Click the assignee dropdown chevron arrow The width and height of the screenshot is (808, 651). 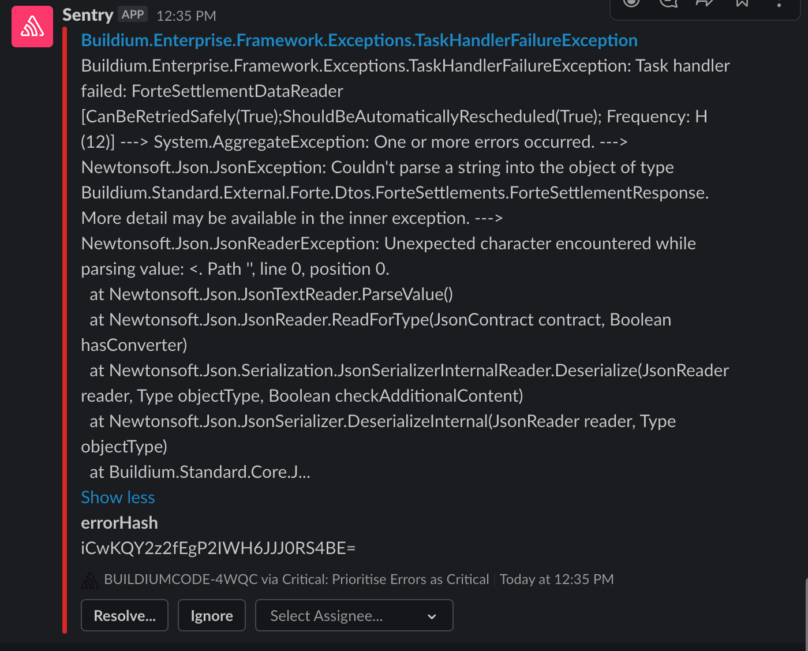(431, 616)
